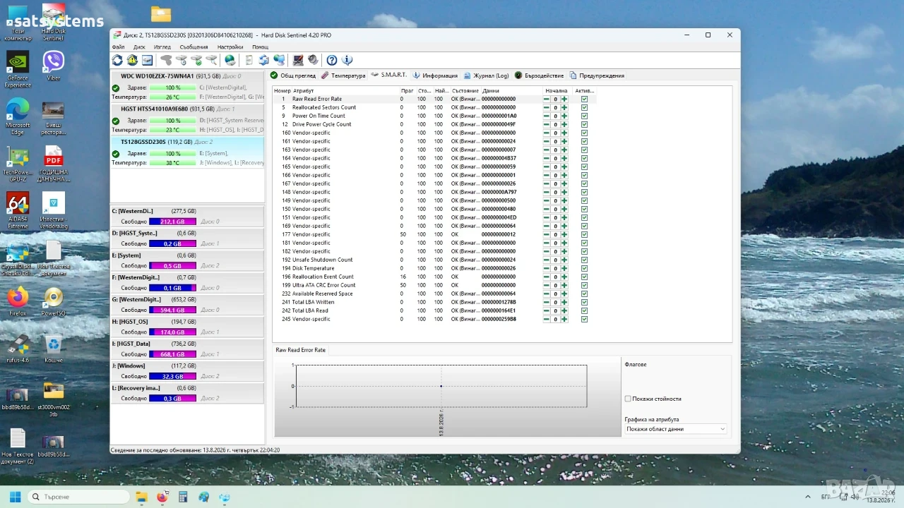Click the J: [Windows] free space bar

pyautogui.click(x=172, y=377)
